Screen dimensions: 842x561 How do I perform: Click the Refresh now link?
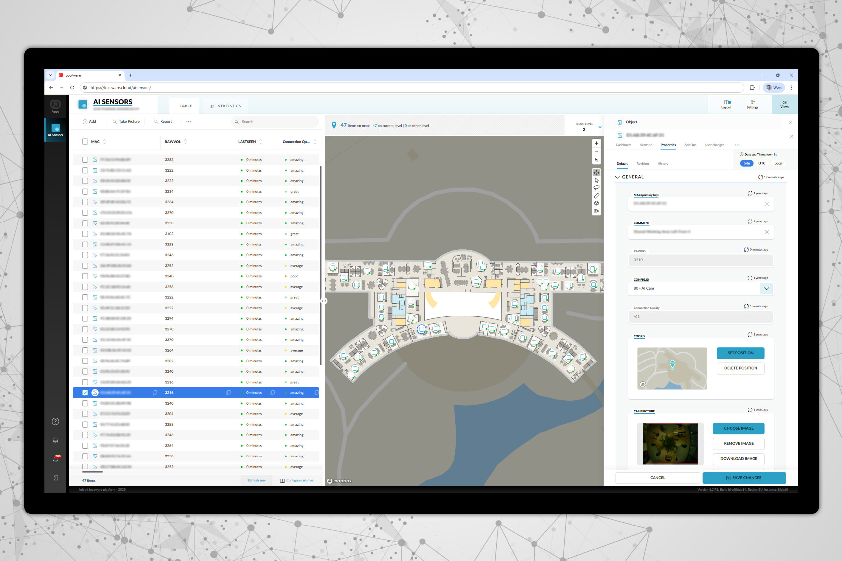point(256,480)
